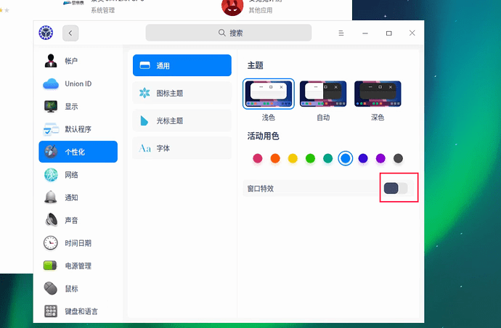The image size is (501, 328).
Task: Open 字体 font section
Action: pyautogui.click(x=182, y=148)
